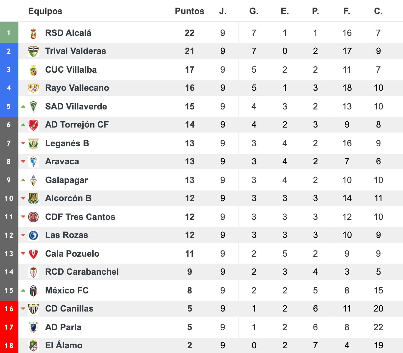Screen dimensions: 403x353
Task: Click the México FC team crest
Action: pos(33,291)
